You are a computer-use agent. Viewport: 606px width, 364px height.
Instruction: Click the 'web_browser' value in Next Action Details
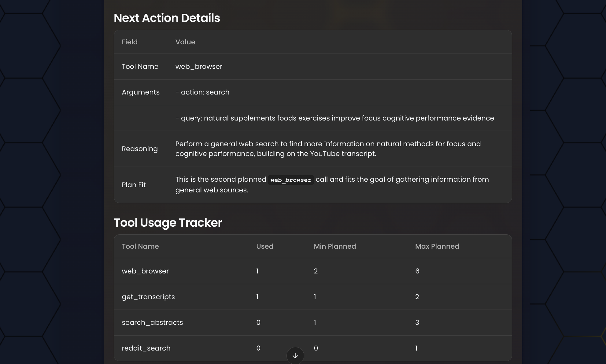(199, 66)
